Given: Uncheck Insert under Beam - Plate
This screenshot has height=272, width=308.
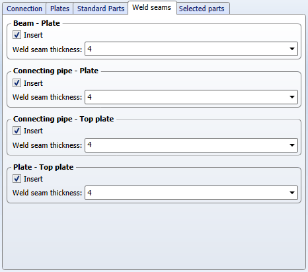Looking at the screenshot, I should click(17, 35).
